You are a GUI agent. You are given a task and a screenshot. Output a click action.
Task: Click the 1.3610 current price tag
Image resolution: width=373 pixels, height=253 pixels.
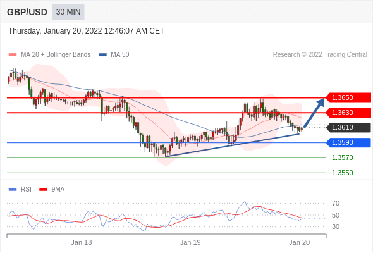click(348, 127)
